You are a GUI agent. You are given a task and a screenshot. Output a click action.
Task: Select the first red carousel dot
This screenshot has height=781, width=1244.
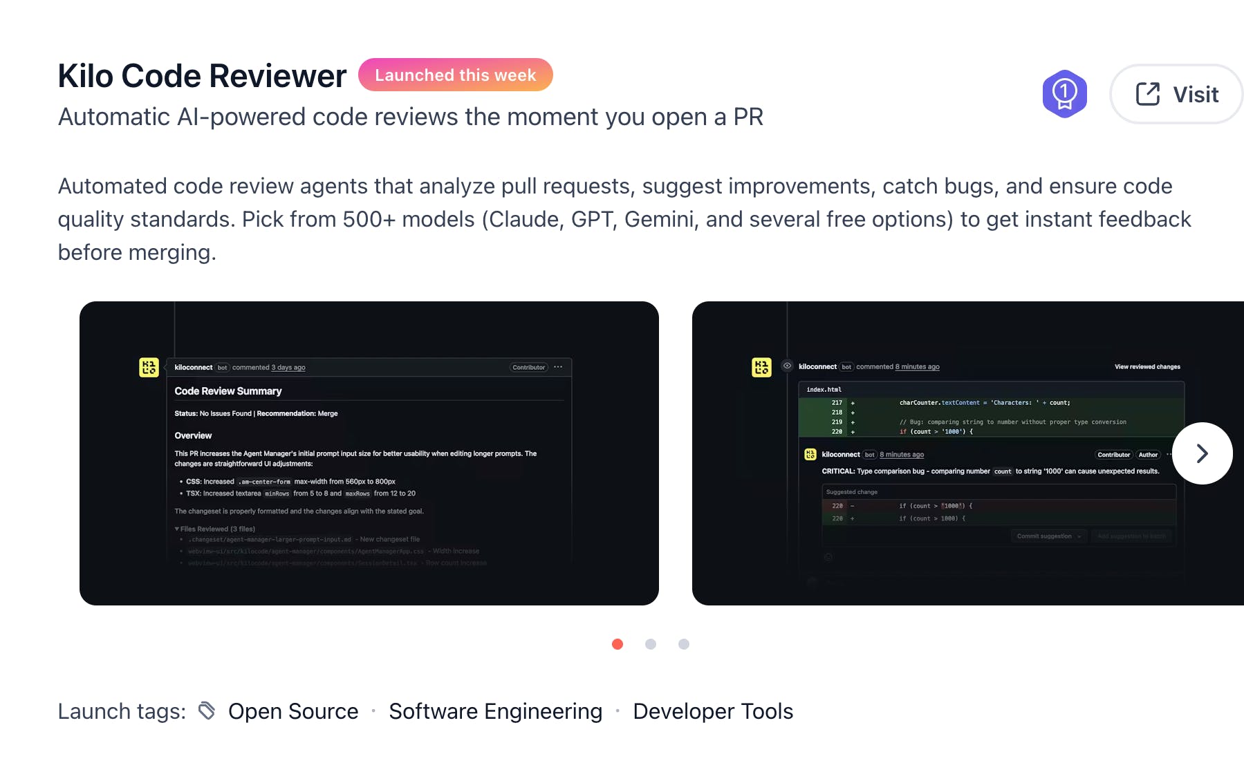click(x=618, y=644)
